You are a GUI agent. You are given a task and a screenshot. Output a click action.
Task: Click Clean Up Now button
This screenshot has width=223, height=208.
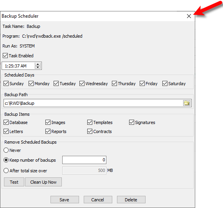43,182
